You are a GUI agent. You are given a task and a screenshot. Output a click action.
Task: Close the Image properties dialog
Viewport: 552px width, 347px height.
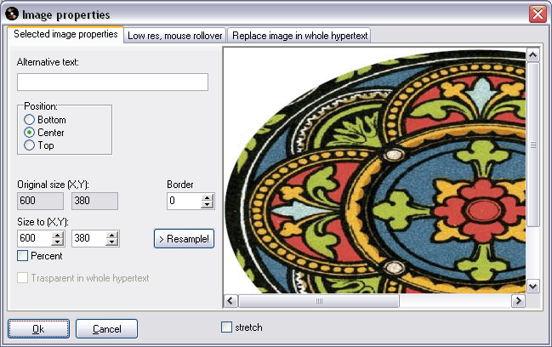[537, 14]
